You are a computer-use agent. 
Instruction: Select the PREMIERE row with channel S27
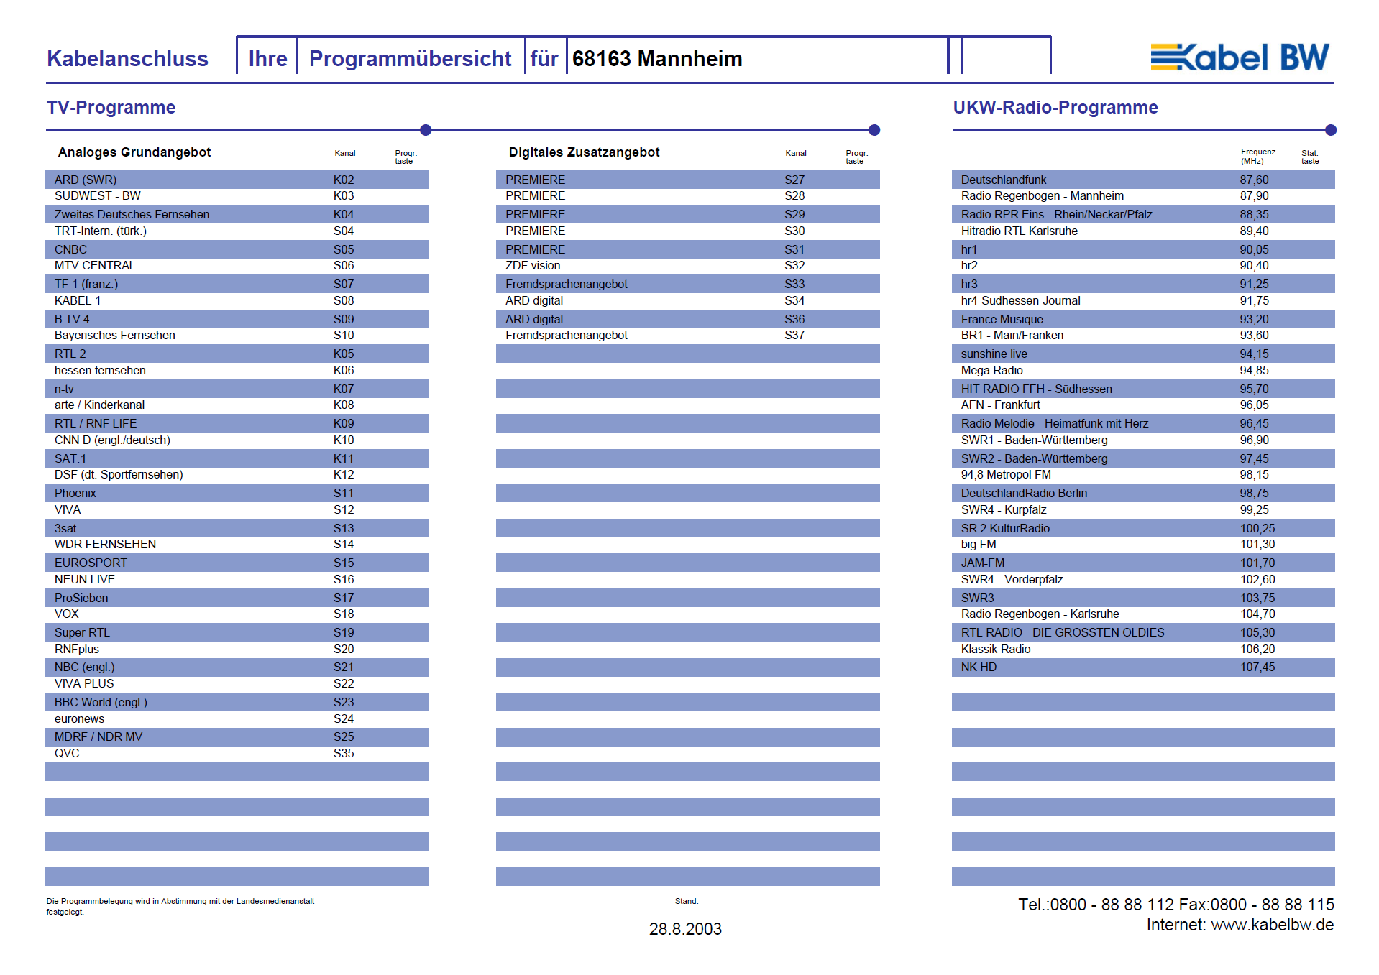pyautogui.click(x=687, y=180)
